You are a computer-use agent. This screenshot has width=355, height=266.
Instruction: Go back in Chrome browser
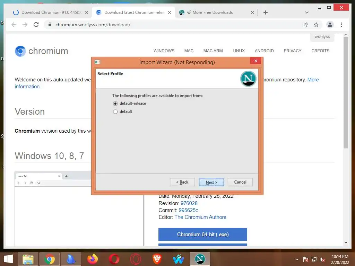[14, 25]
